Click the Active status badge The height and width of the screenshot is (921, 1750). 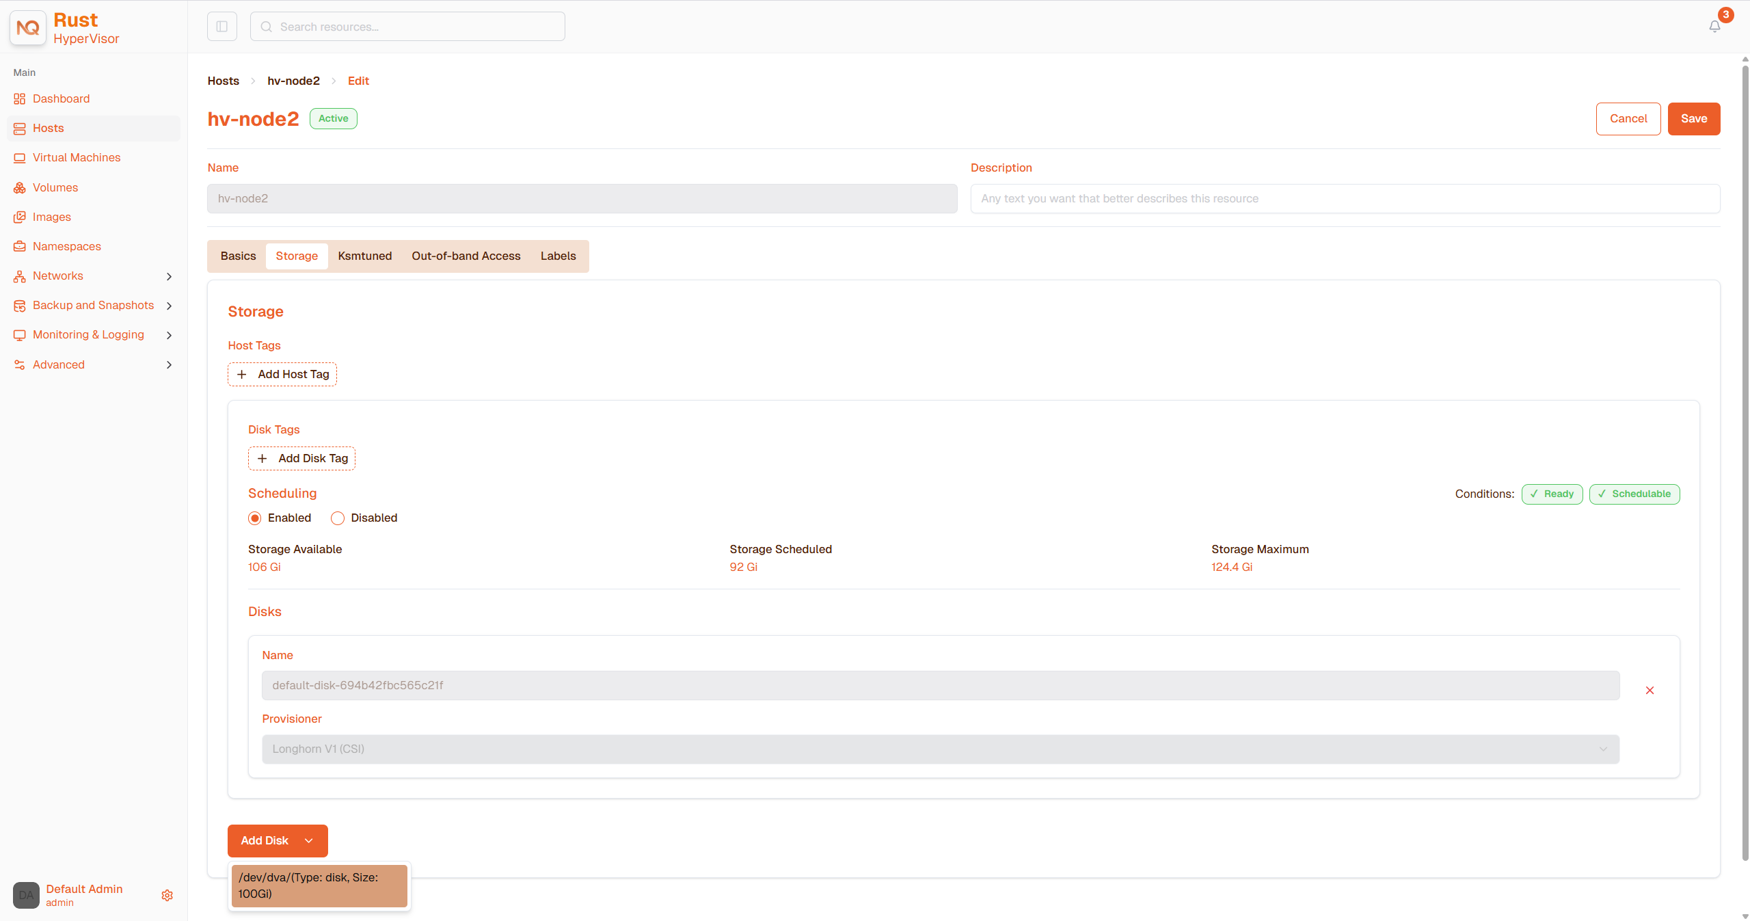(334, 119)
